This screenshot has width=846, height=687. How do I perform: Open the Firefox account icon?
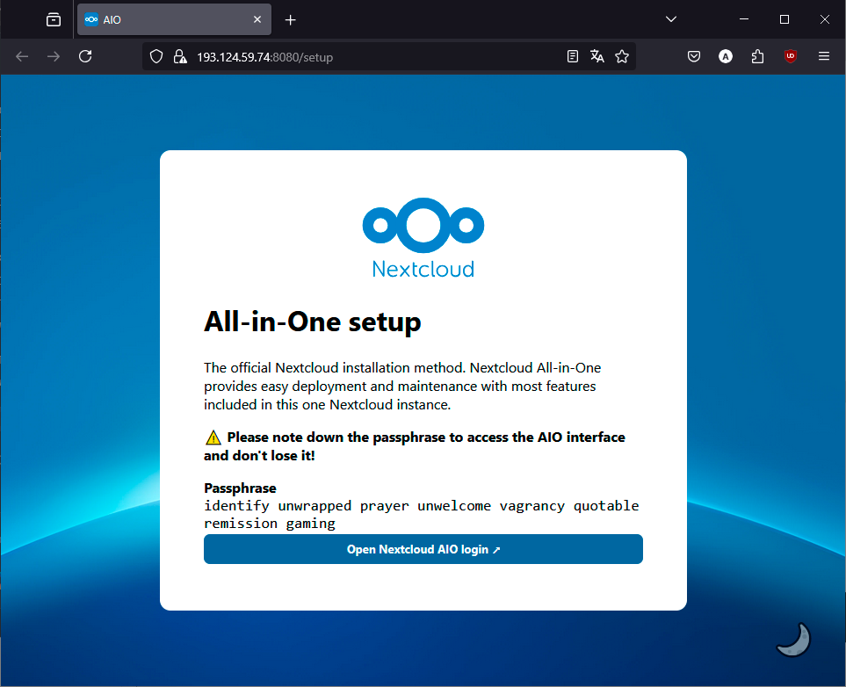coord(725,55)
